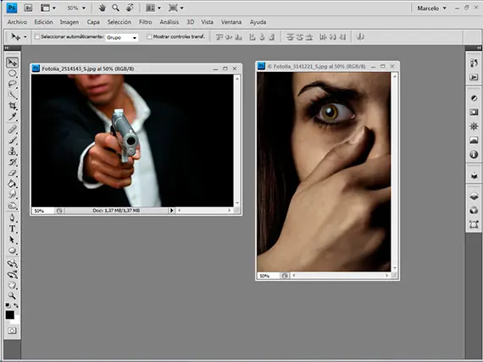The height and width of the screenshot is (362, 483).
Task: Select the Crop tool
Action: 12,106
